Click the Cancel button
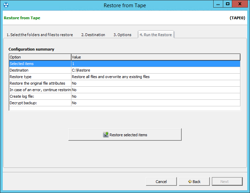The height and width of the screenshot is (193, 250). (x=161, y=182)
